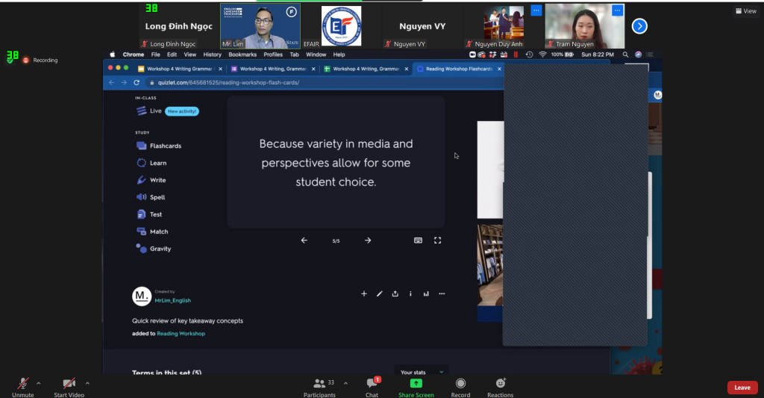This screenshot has height=398, width=764.
Task: Expand video options arrow beside Start Video
Action: tap(87, 383)
